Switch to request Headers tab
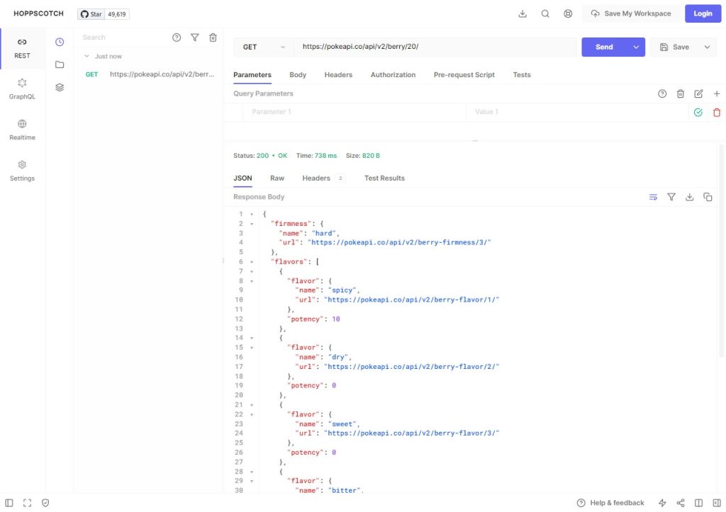726x512 pixels. point(338,75)
